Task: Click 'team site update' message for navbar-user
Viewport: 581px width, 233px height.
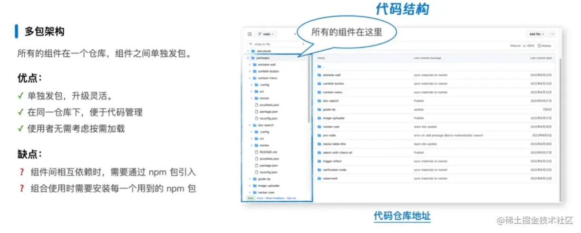Action: [x=426, y=126]
